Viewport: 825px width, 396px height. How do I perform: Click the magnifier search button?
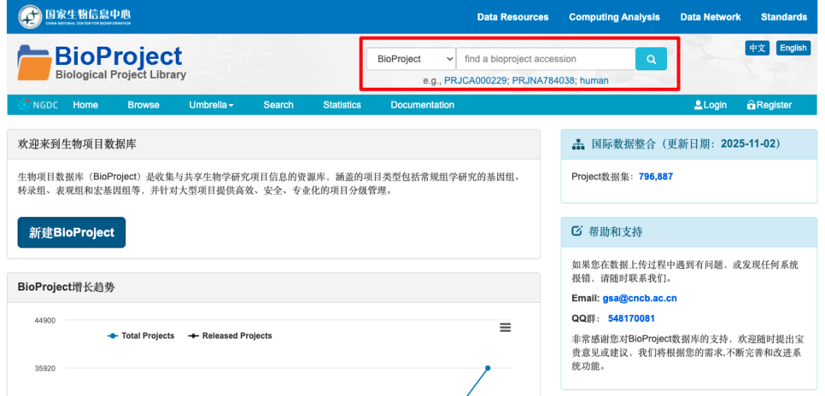[651, 59]
